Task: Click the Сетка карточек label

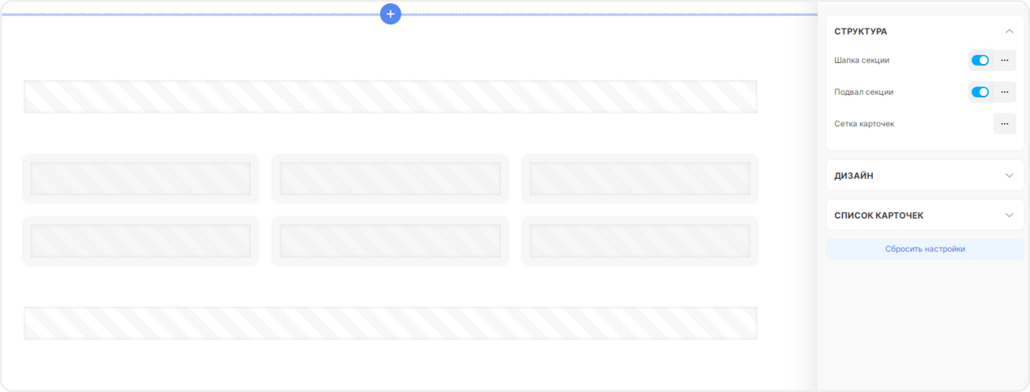Action: (x=864, y=124)
